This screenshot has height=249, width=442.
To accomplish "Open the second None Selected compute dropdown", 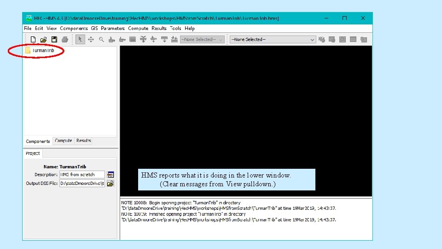I will point(273,40).
